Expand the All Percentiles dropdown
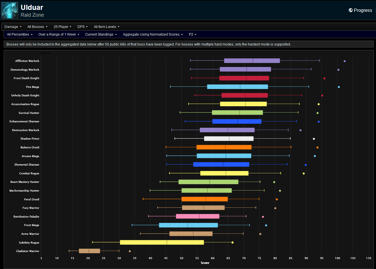Image resolution: width=376 pixels, height=269 pixels. tap(20, 34)
